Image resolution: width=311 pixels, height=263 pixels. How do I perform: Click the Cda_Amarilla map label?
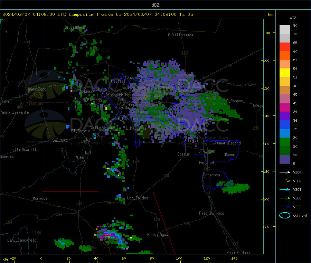click(26, 150)
